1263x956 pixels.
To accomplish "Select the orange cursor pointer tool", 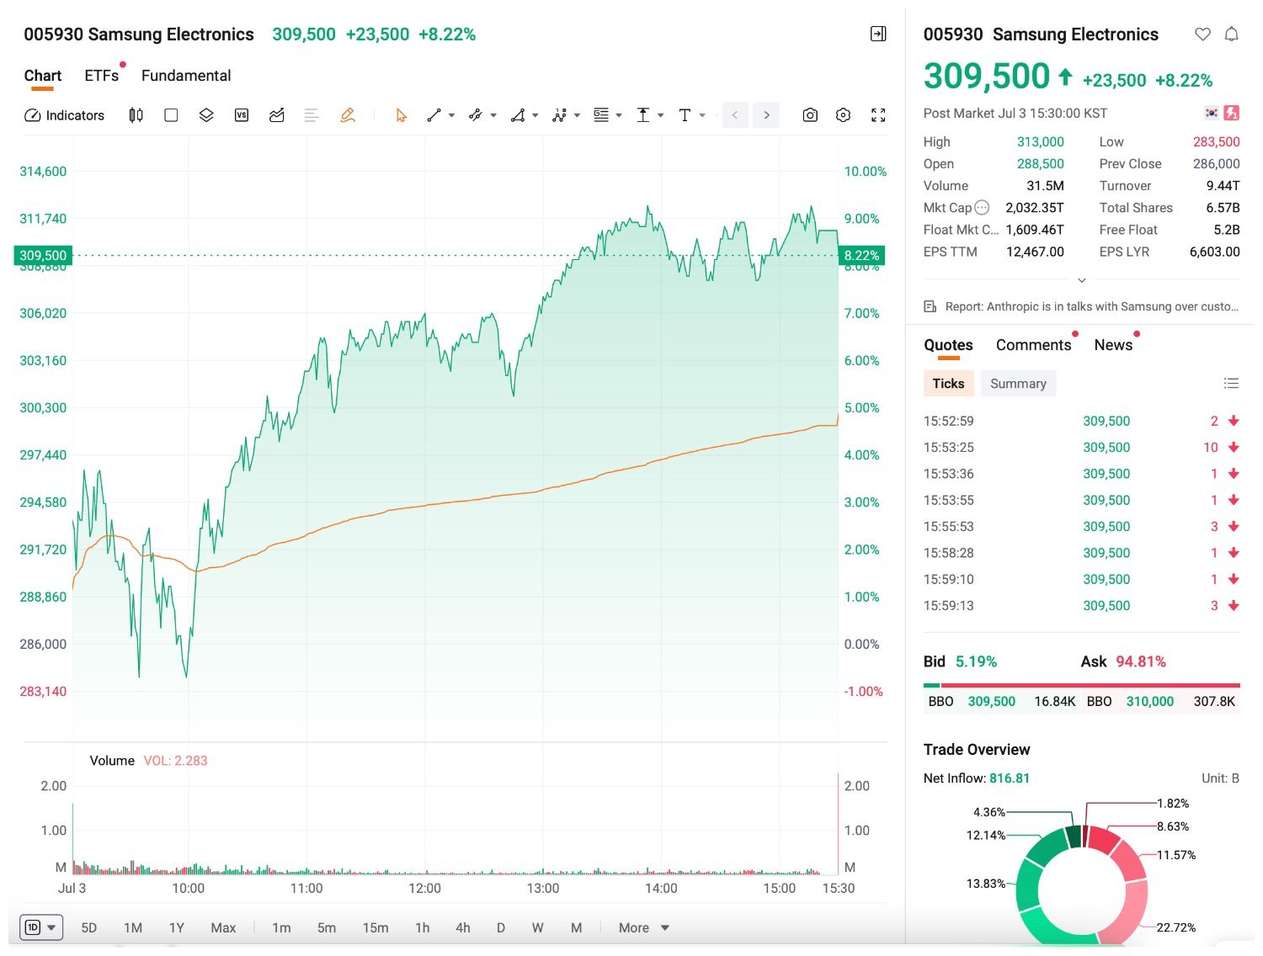I will pyautogui.click(x=401, y=115).
